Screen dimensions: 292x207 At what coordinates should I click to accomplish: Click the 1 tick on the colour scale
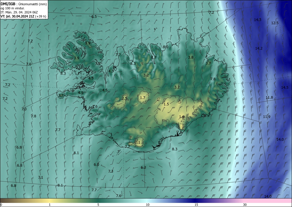point(50,205)
